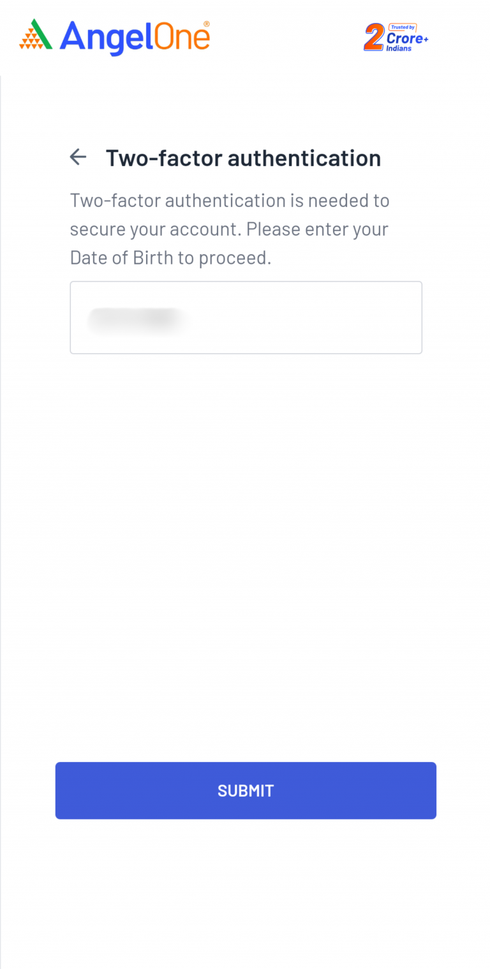Click the "2 Crore+ Indians" trust badge
Screen dimensions: 490x969
click(x=396, y=38)
